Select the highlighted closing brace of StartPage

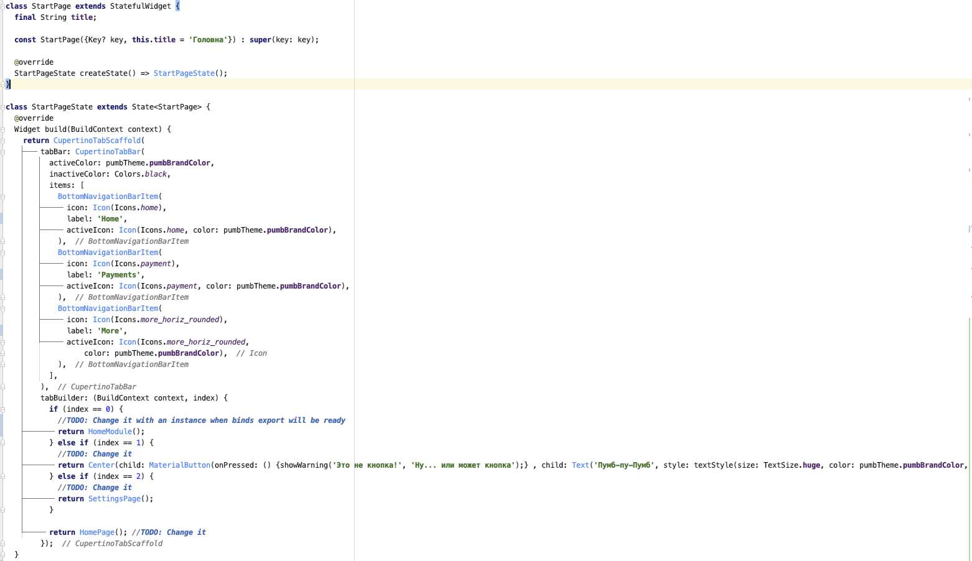pos(8,84)
